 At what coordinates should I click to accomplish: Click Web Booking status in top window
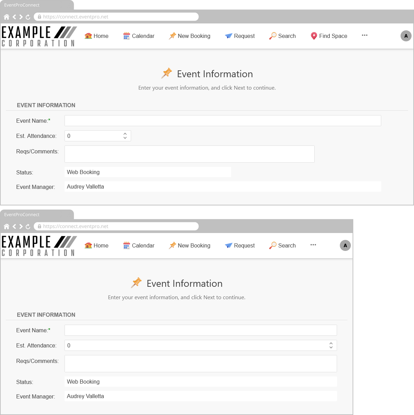pyautogui.click(x=148, y=172)
